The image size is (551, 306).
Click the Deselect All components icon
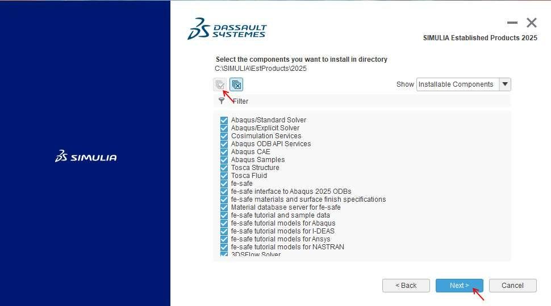[236, 84]
